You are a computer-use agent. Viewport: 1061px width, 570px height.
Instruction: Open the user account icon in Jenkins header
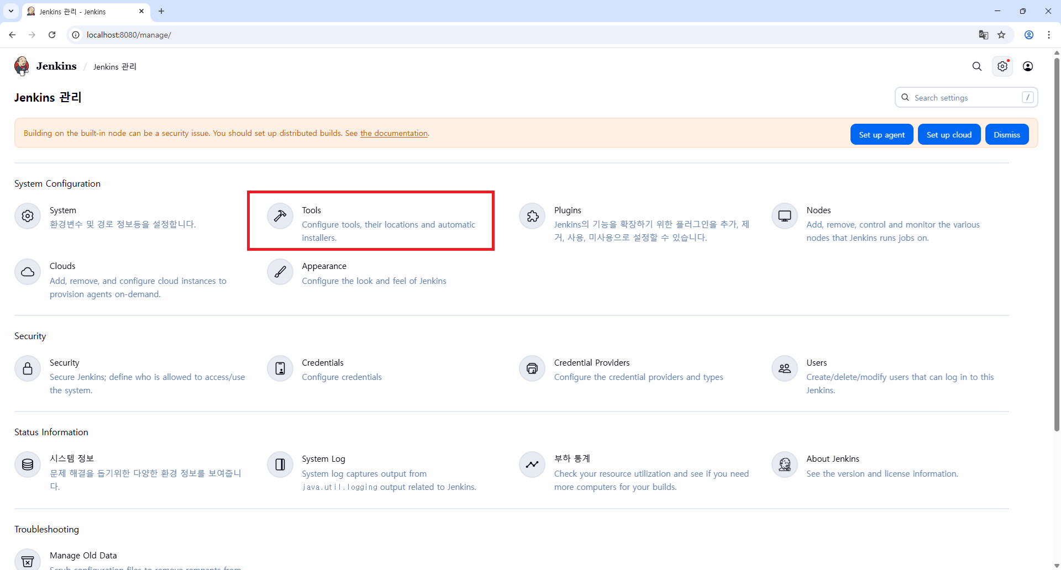click(1028, 66)
